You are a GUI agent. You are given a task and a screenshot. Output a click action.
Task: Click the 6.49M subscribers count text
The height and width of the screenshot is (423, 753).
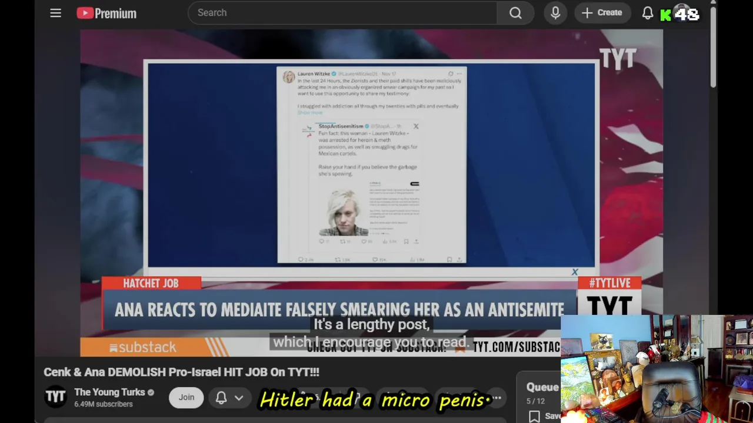point(104,404)
